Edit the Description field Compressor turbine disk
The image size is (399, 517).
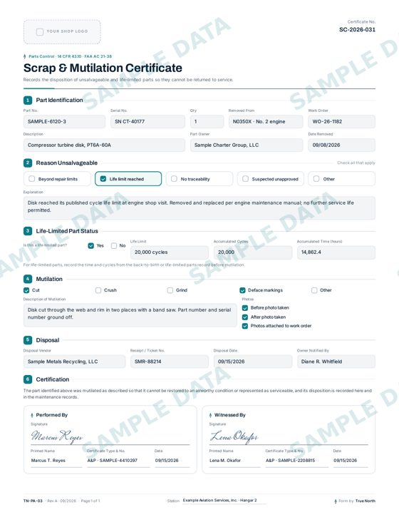104,145
